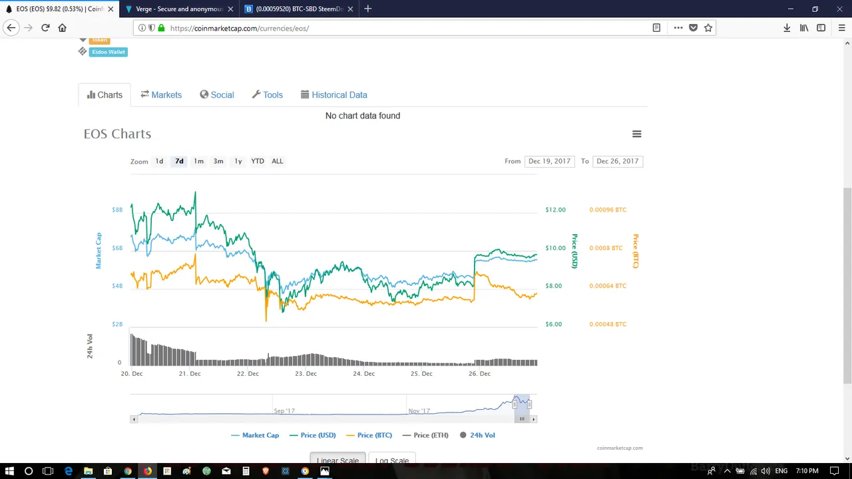Open the Photos app from taskbar

(x=325, y=471)
